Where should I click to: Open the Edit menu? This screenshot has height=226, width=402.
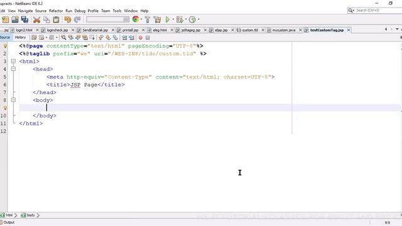(x=3, y=11)
